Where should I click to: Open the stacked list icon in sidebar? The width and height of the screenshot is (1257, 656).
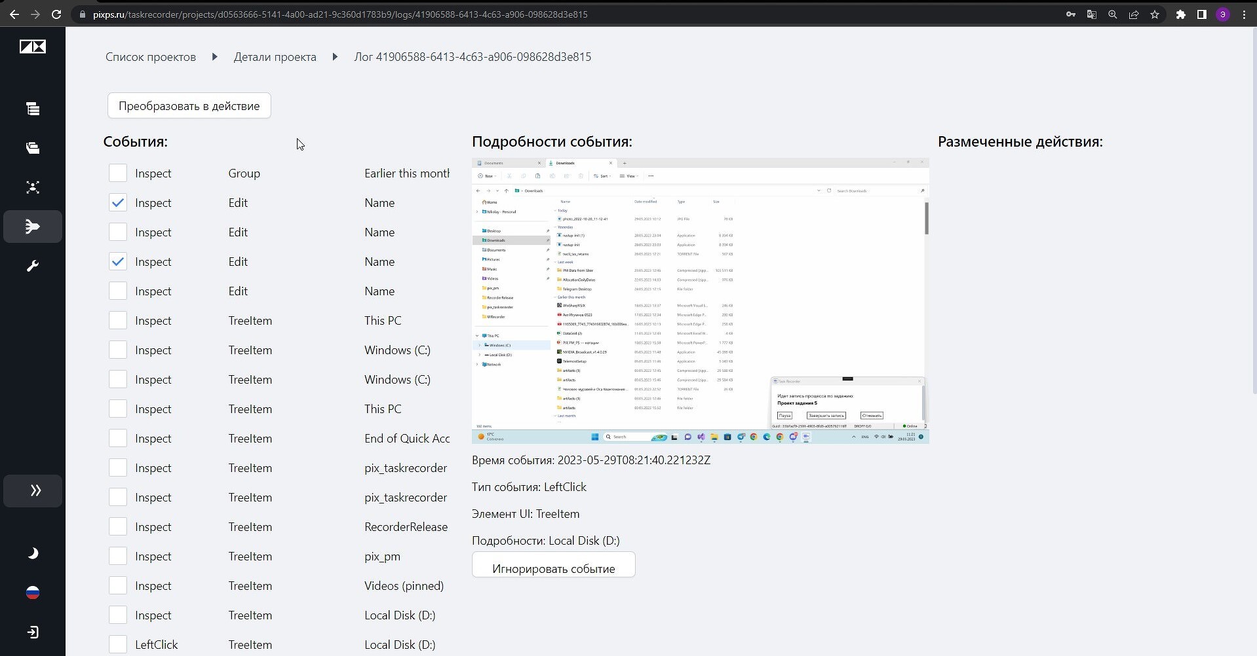coord(33,109)
